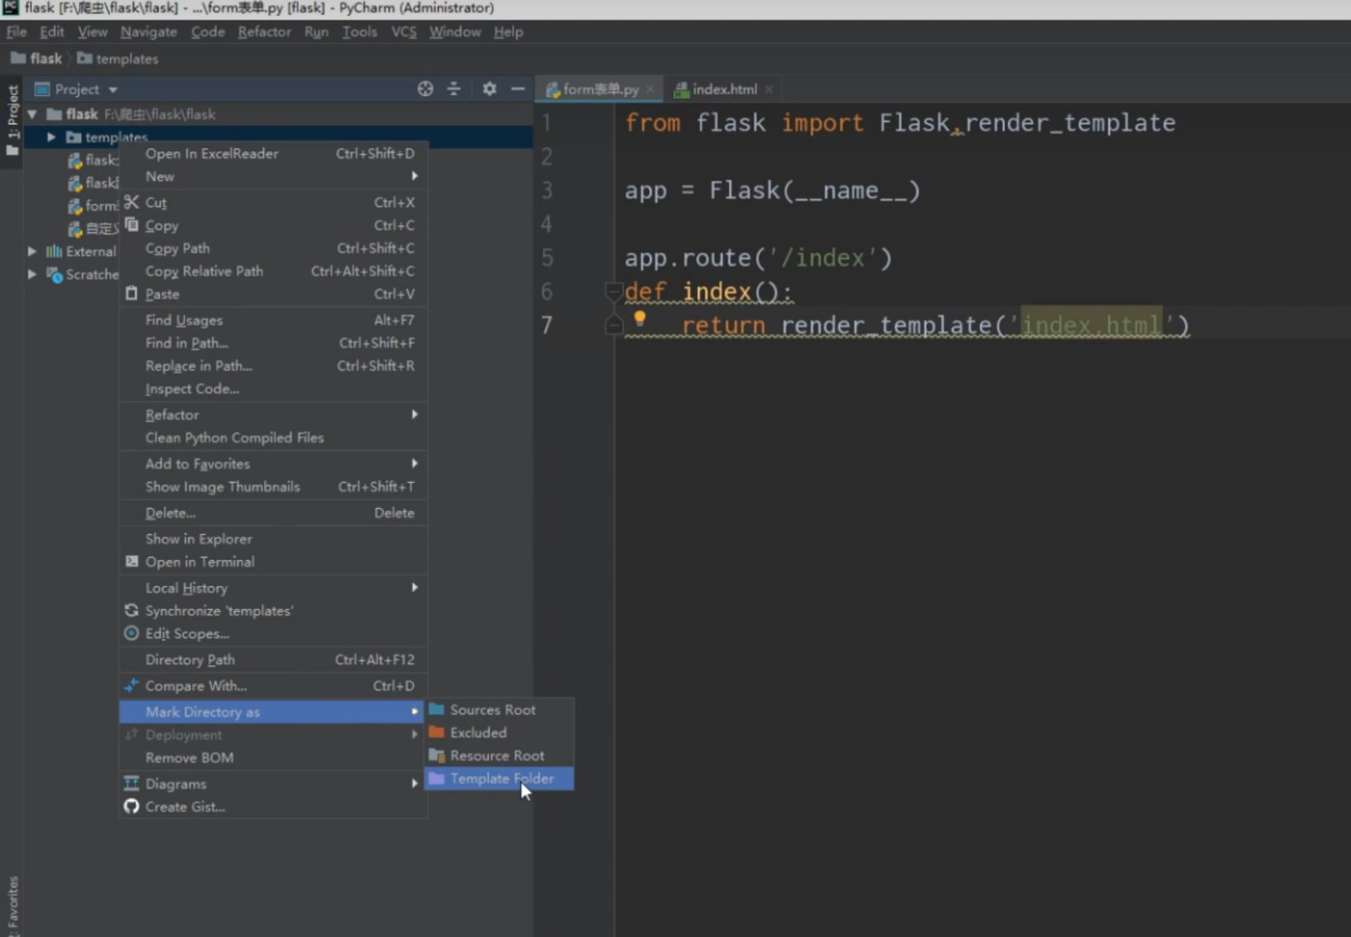Open Refactor in the menu bar

pyautogui.click(x=264, y=32)
